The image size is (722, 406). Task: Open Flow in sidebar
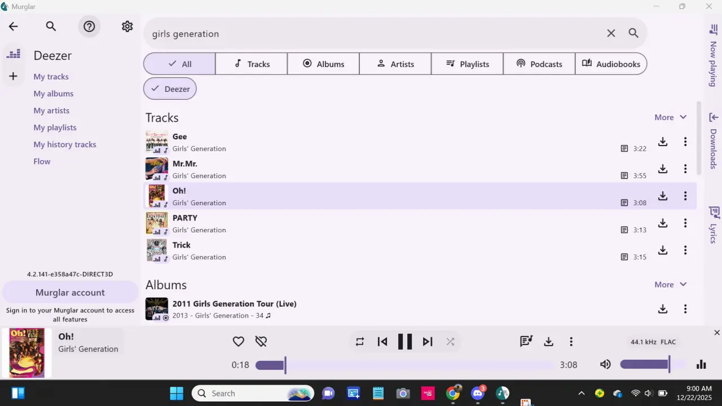42,161
